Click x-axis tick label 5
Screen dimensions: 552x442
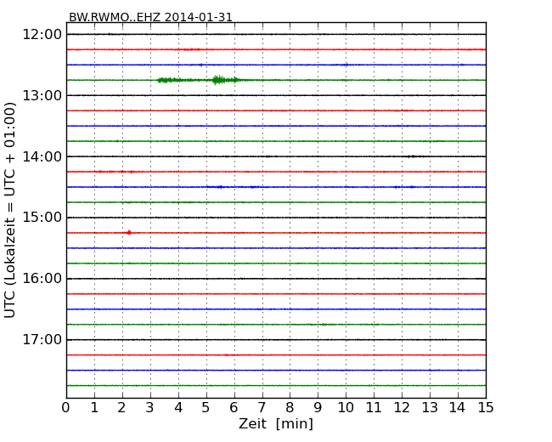click(206, 408)
